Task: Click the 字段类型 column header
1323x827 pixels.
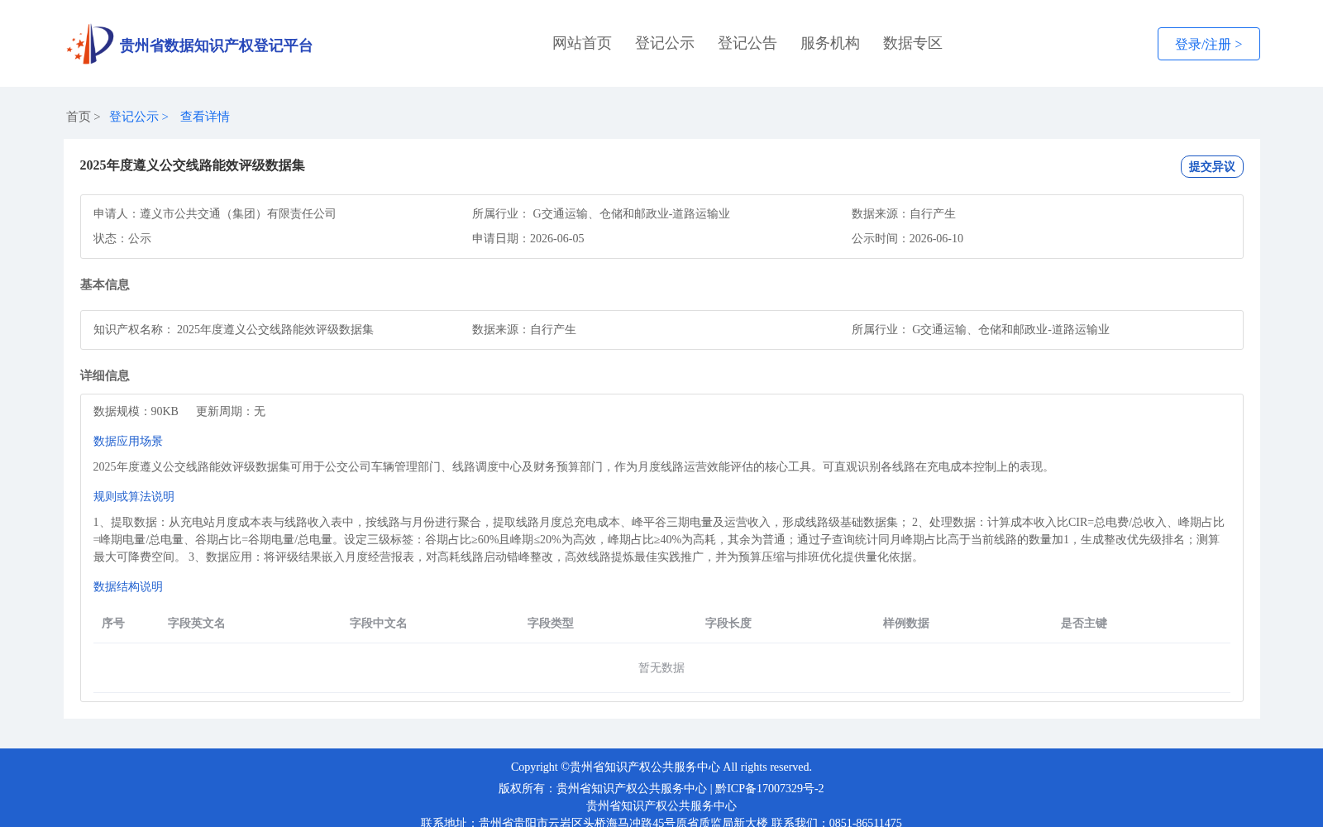Action: [551, 623]
